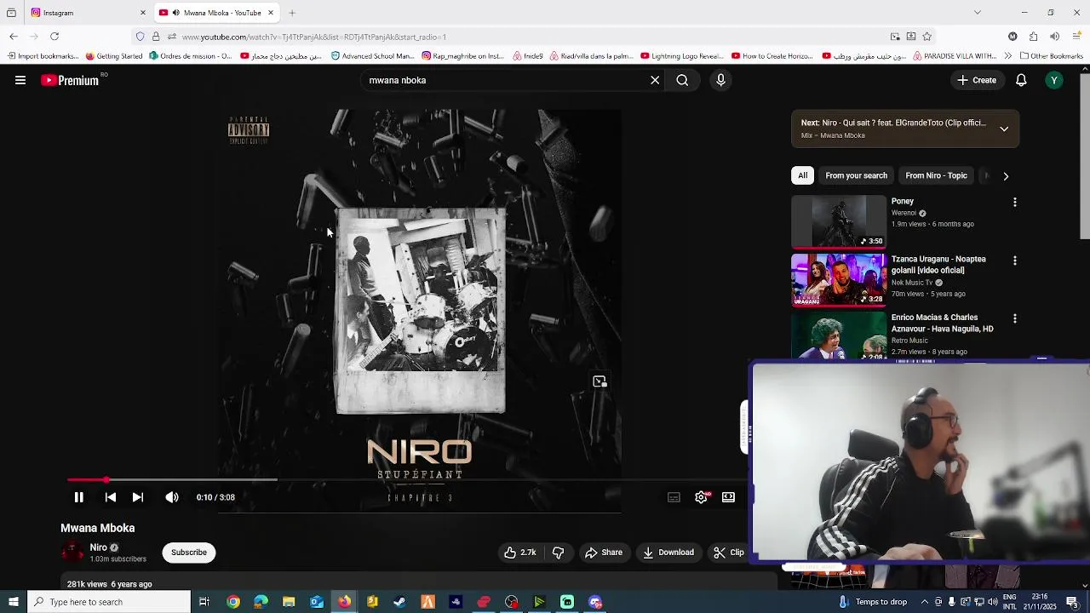Image resolution: width=1090 pixels, height=613 pixels.
Task: Open options for the Poney video
Action: click(x=1014, y=203)
